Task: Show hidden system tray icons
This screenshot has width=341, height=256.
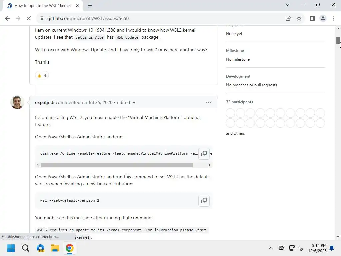Action: (270, 248)
